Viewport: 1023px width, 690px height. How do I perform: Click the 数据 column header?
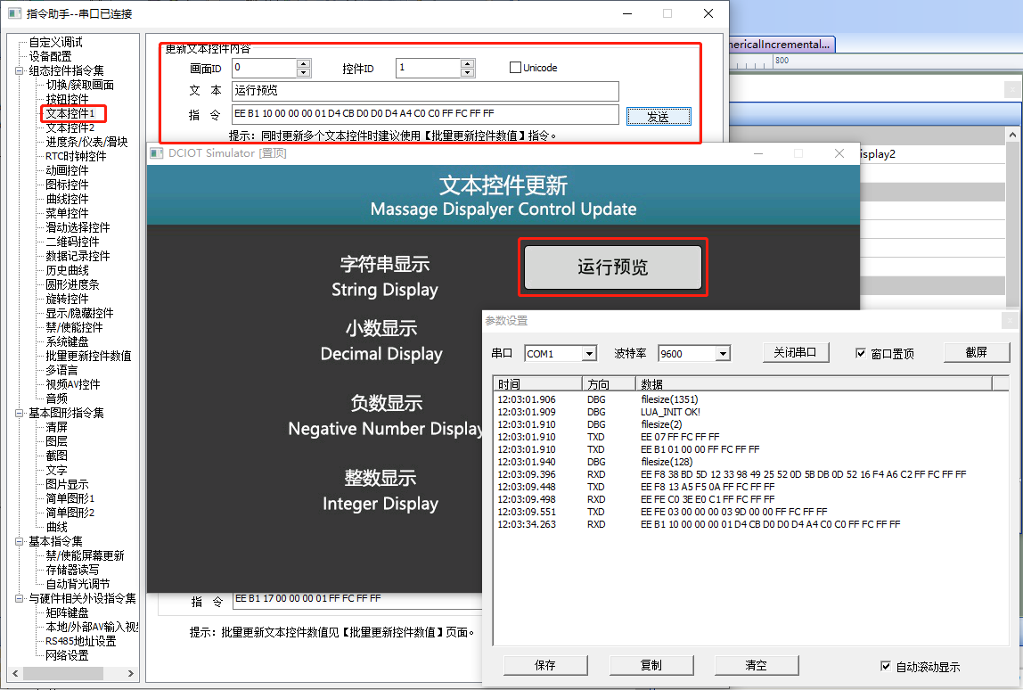pyautogui.click(x=814, y=384)
